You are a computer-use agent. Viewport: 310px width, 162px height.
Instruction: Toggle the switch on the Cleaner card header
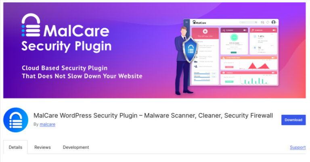245,30
